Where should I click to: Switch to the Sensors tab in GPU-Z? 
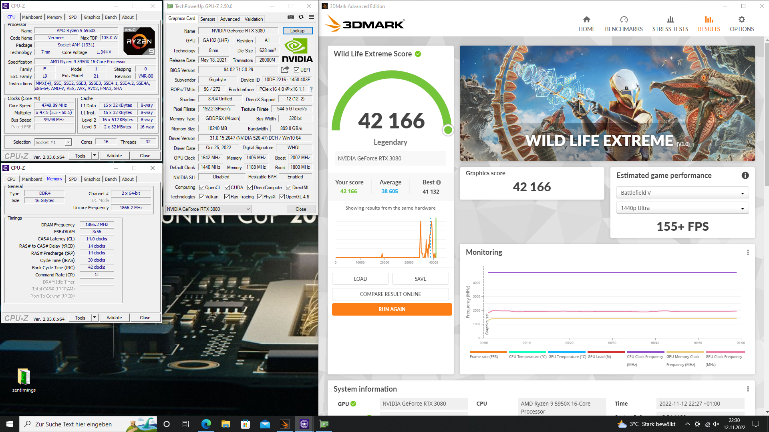coord(207,19)
